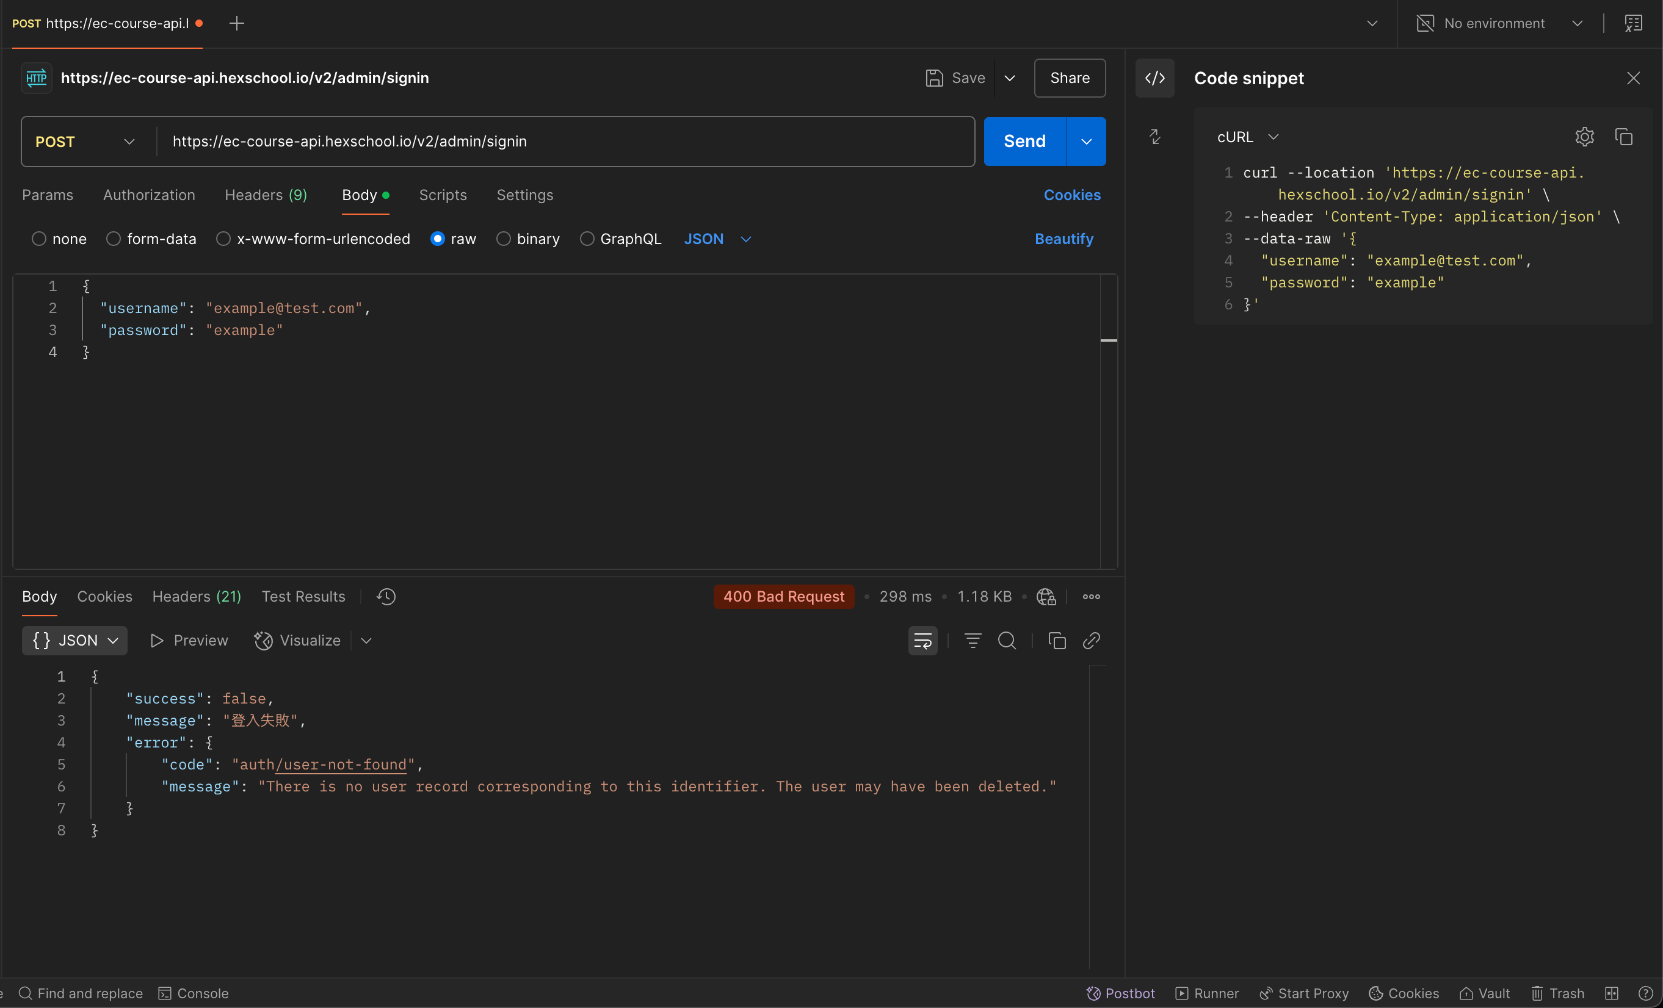Open code snippet settings gear
This screenshot has width=1663, height=1008.
coord(1584,137)
